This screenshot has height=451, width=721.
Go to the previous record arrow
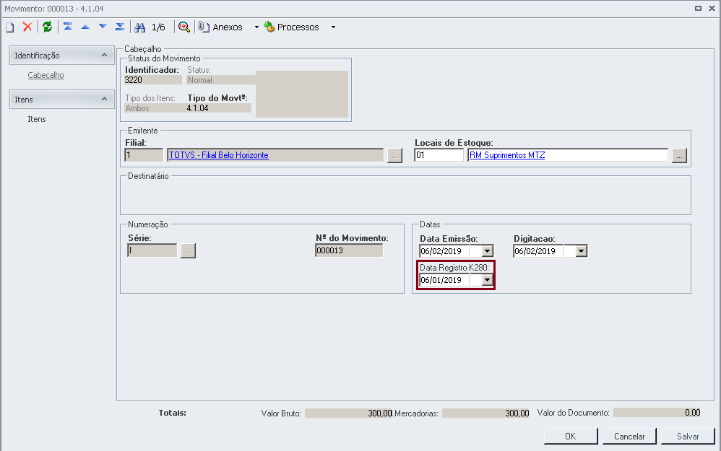click(85, 27)
